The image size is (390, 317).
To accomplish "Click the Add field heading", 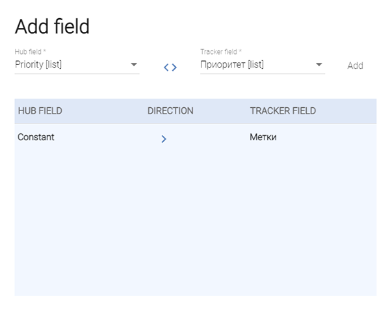I will (52, 27).
